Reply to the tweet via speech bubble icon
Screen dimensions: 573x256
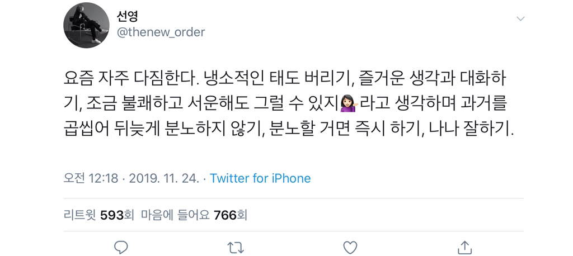121,248
